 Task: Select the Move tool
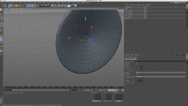pos(13,6)
